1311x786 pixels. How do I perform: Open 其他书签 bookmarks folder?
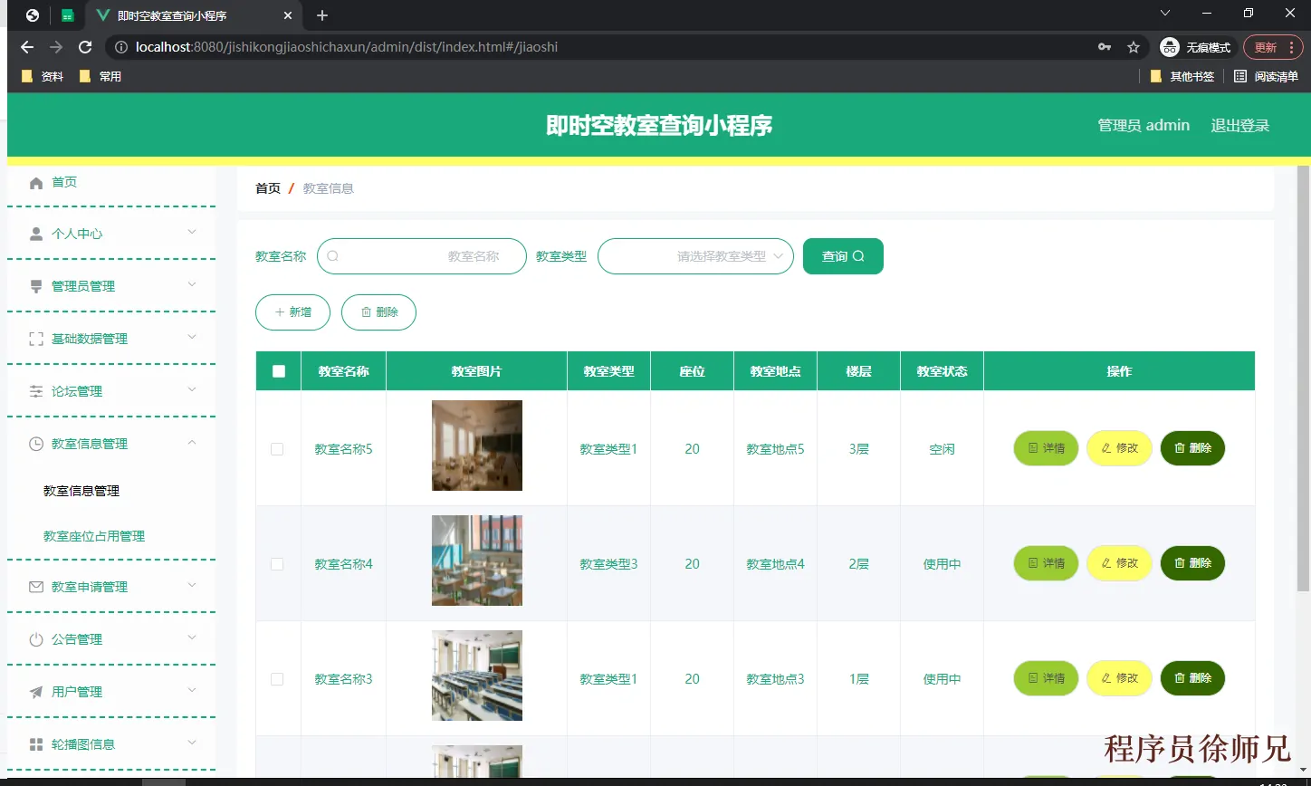pos(1182,76)
